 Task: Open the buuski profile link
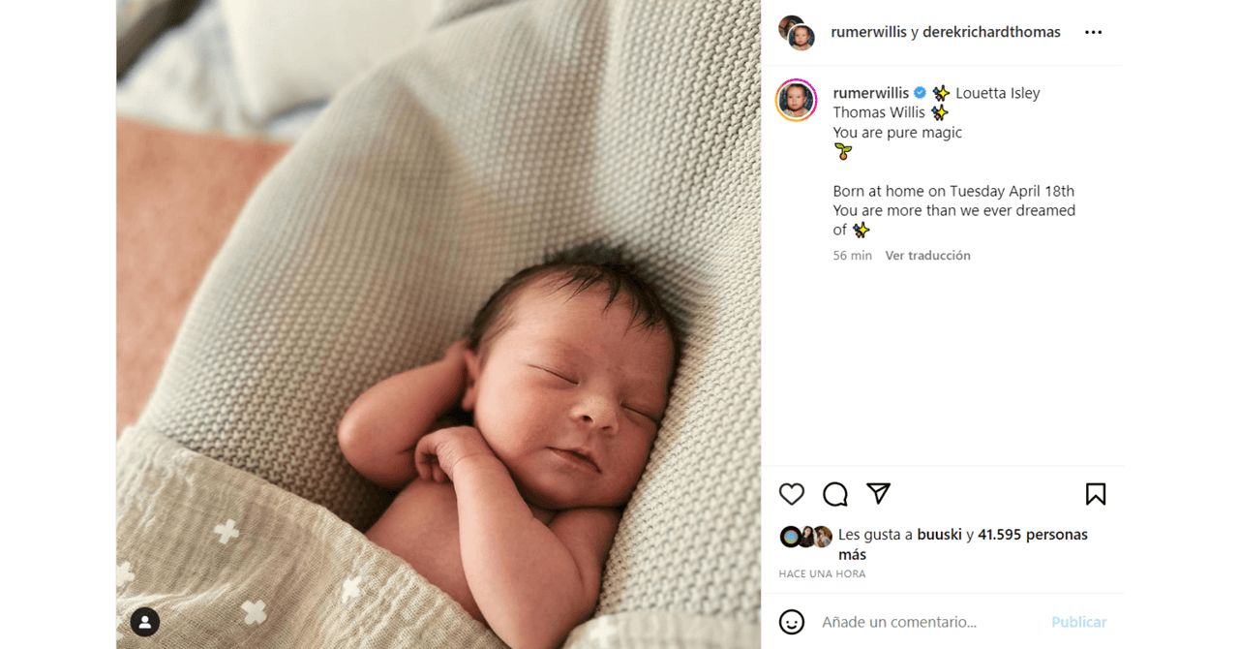(939, 535)
